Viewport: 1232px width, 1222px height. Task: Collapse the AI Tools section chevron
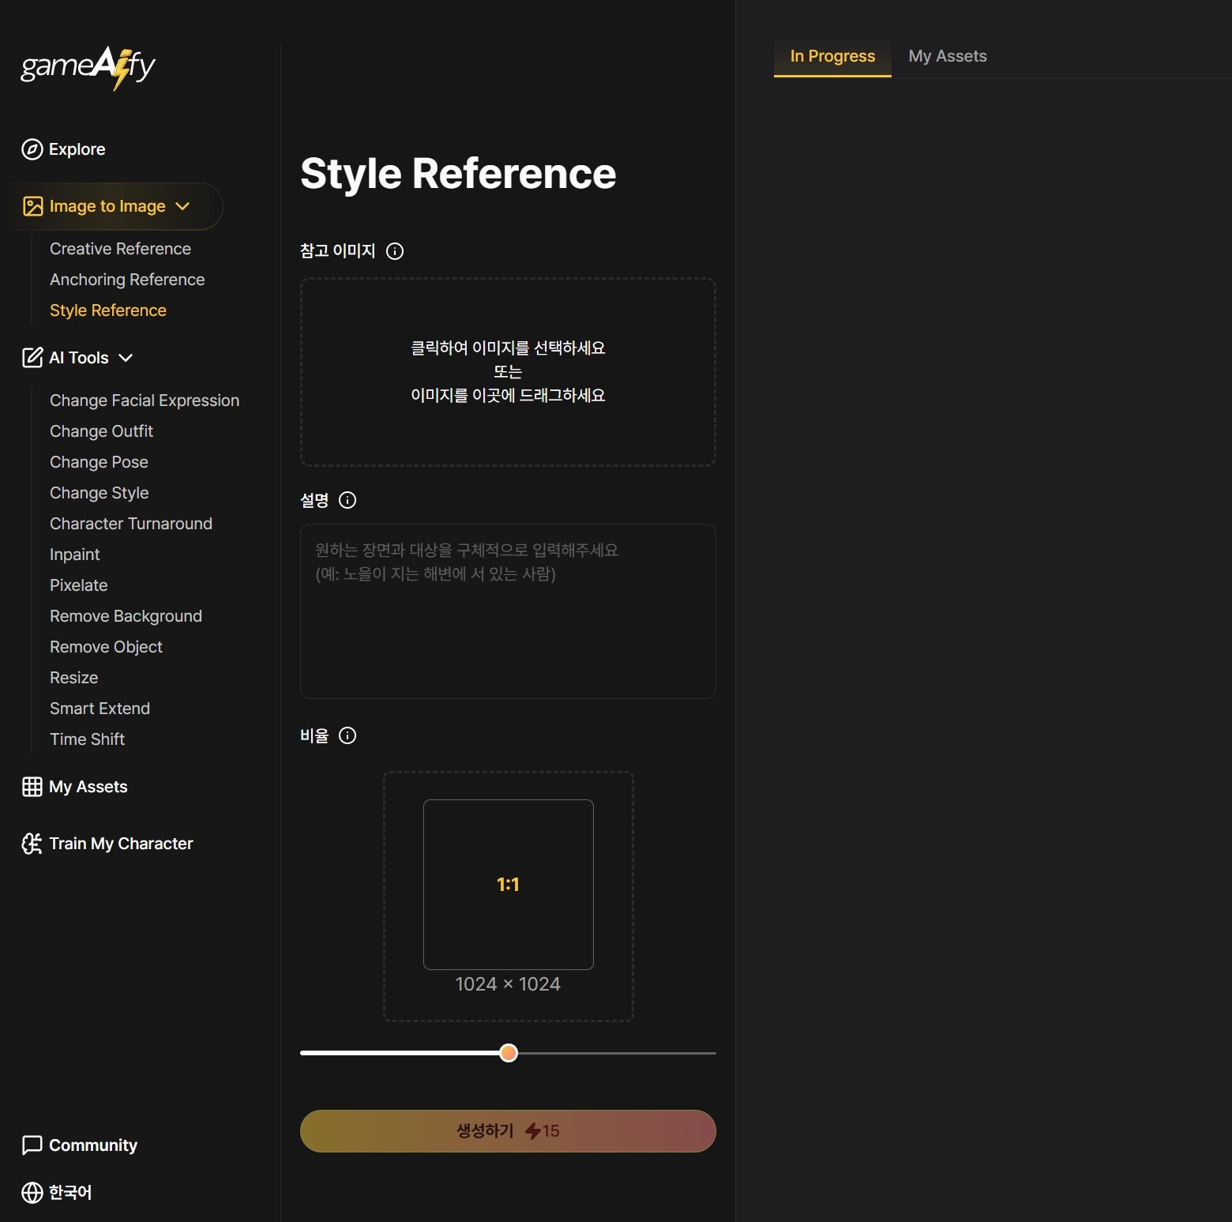point(126,358)
